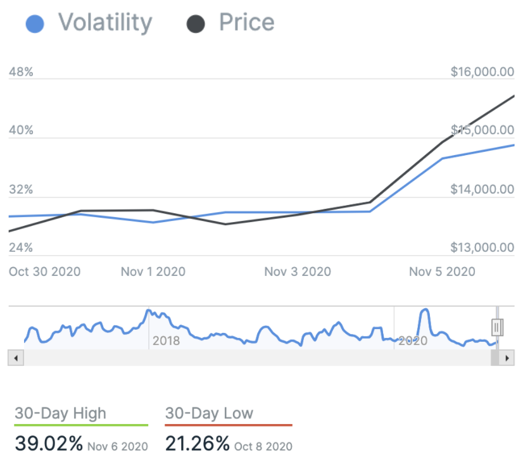Click the horizontal scrollbar track
Viewport: 523px width, 462px height.
pos(253,358)
